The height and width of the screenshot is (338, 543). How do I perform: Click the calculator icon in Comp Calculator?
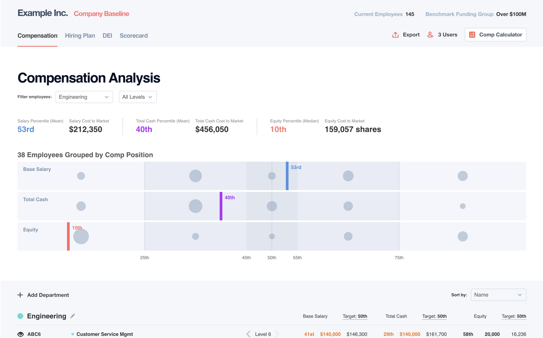[472, 35]
